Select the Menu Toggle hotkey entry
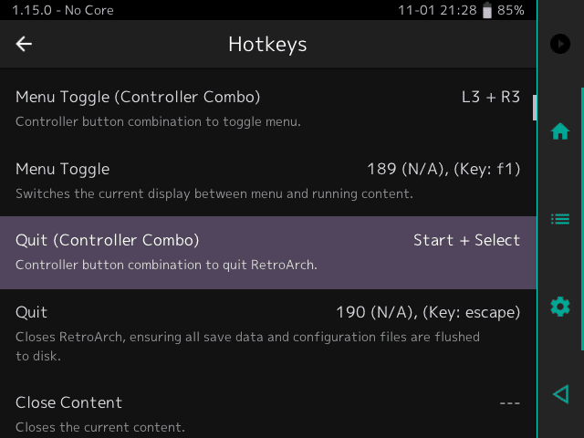The image size is (584, 438). [268, 181]
